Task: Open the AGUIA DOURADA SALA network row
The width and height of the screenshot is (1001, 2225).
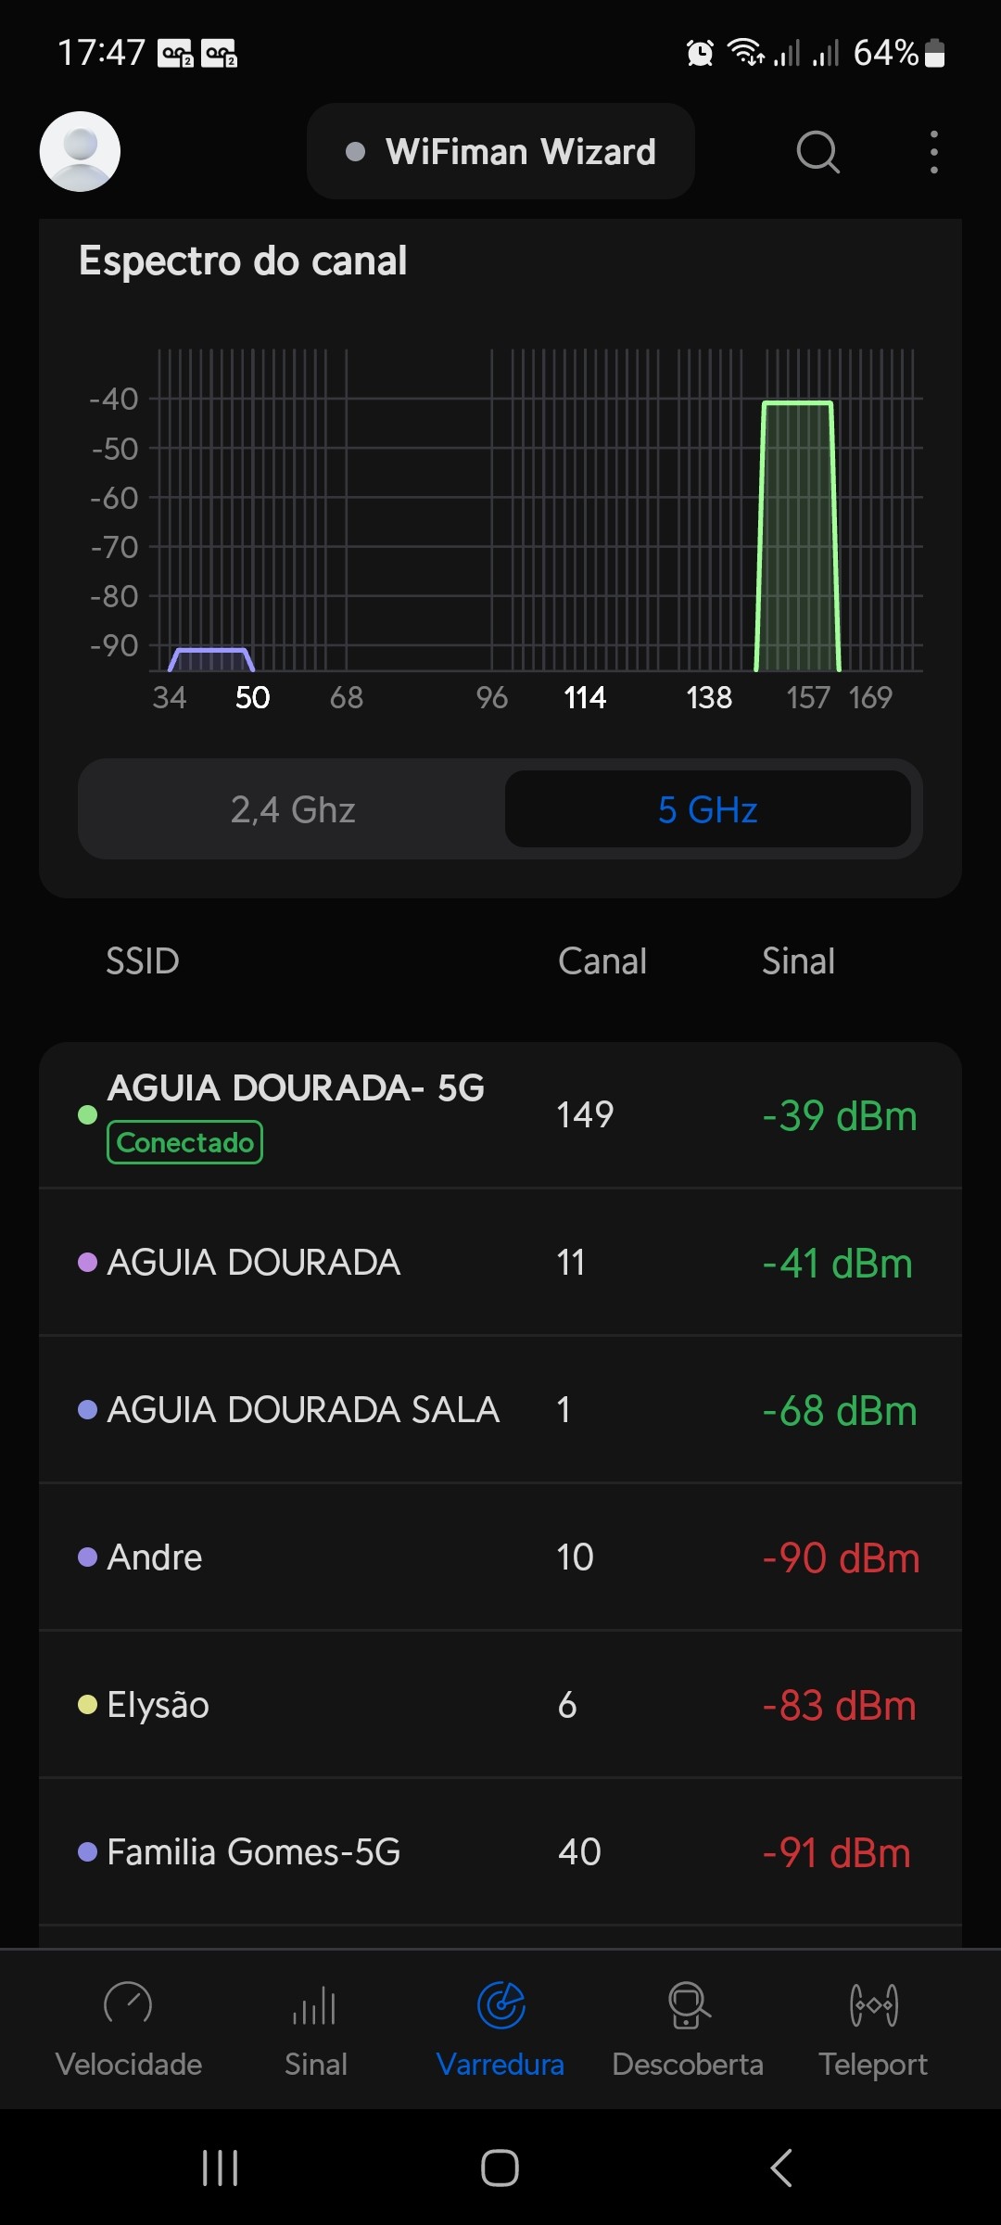Action: (500, 1409)
